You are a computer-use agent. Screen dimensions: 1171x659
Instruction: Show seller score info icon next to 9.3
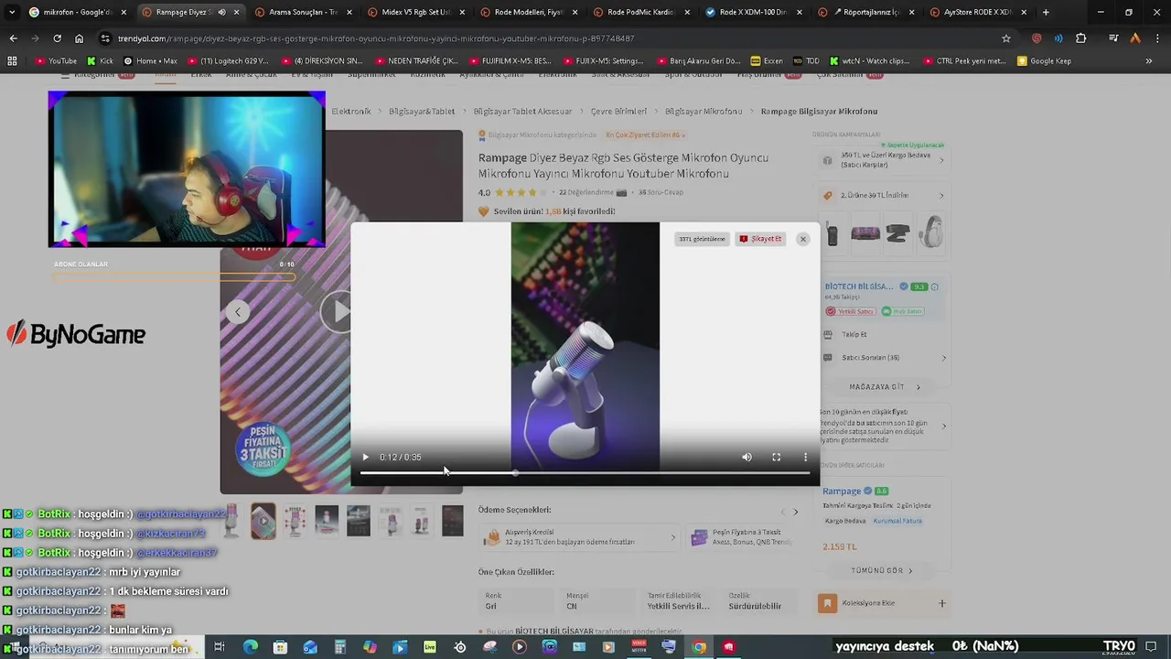pos(934,286)
